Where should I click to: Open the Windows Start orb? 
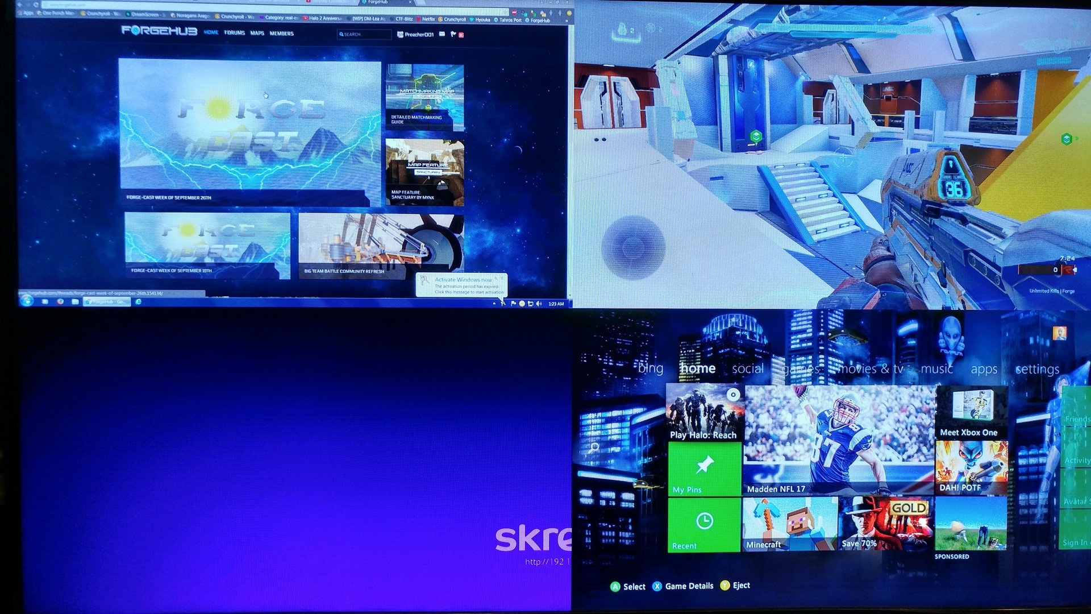27,301
